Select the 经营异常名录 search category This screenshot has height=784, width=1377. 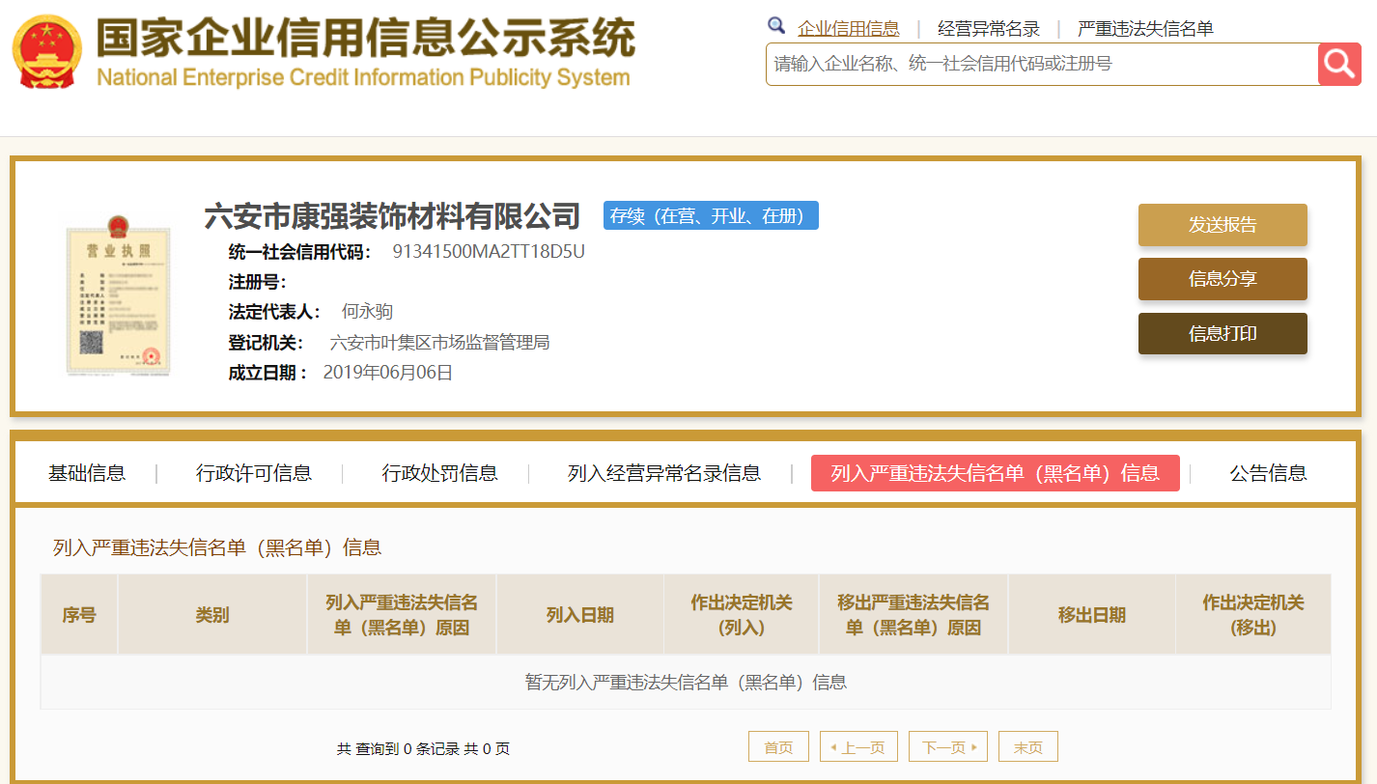(x=989, y=29)
